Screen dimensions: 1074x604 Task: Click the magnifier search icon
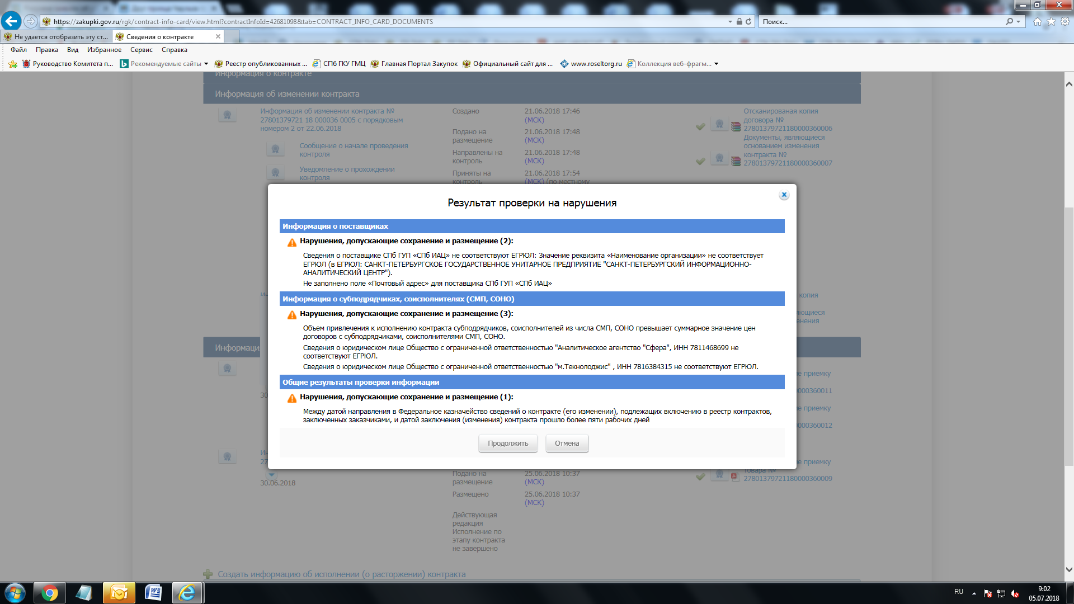(x=1009, y=21)
